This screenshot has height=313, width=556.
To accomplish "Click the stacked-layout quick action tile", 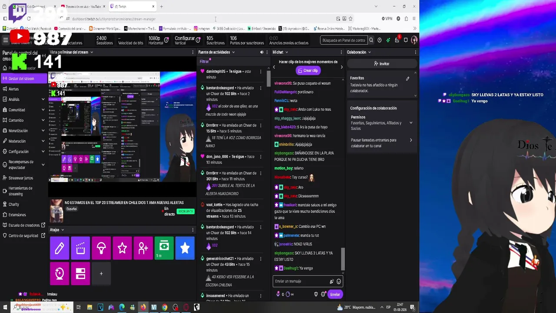I will pos(80,273).
